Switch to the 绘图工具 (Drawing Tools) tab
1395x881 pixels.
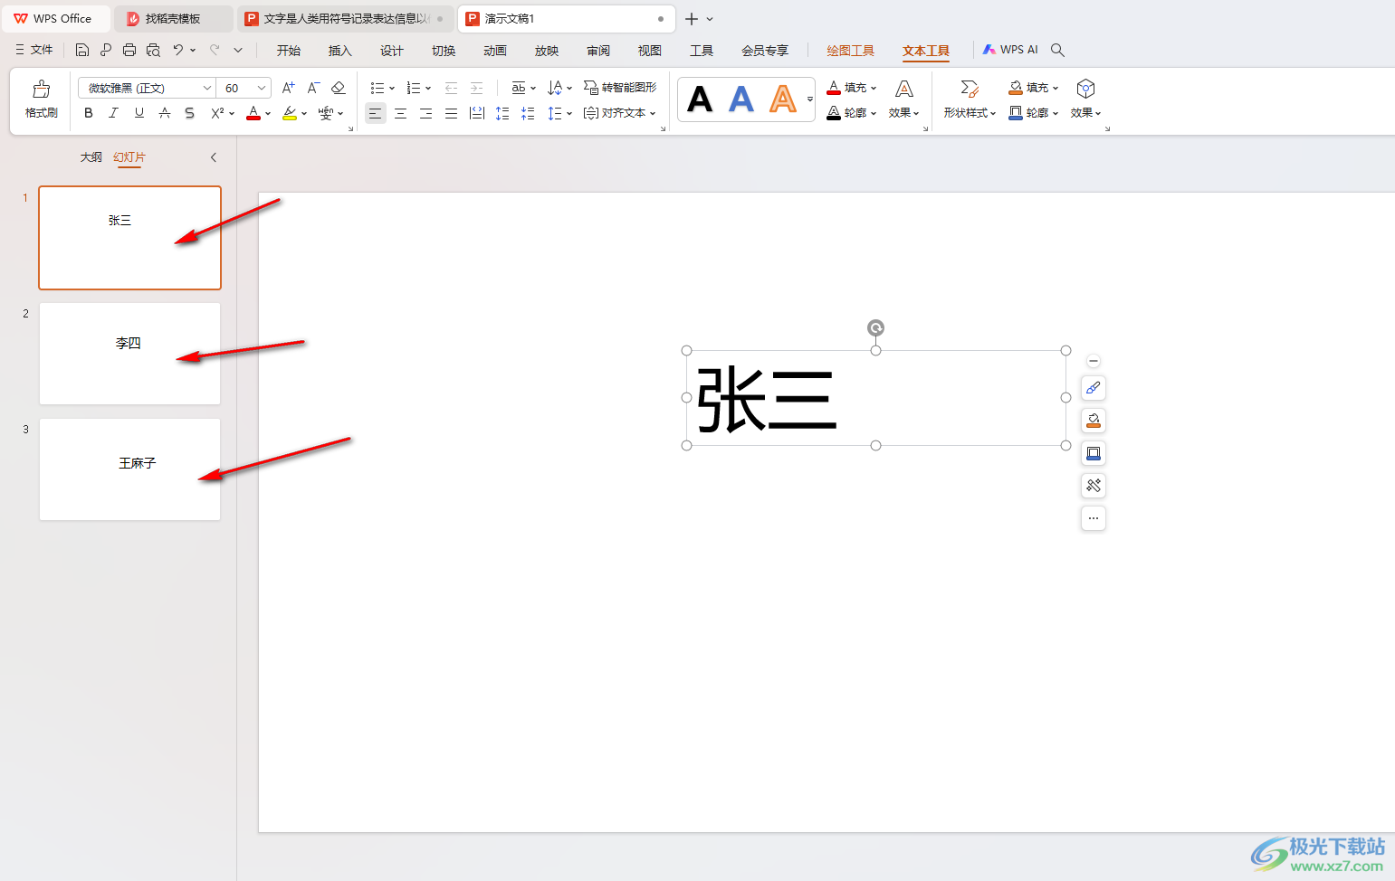pyautogui.click(x=851, y=51)
